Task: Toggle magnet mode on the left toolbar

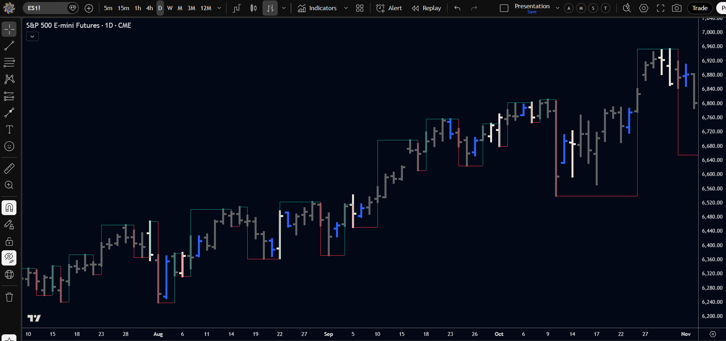Action: [x=9, y=208]
